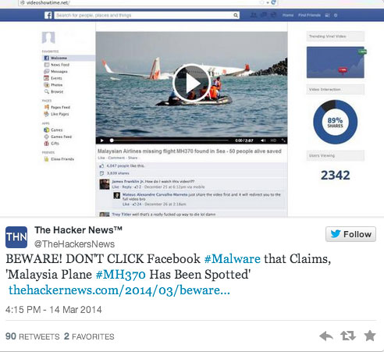Click the reply arrow icon on the tweet
384x352 pixels.
click(326, 336)
